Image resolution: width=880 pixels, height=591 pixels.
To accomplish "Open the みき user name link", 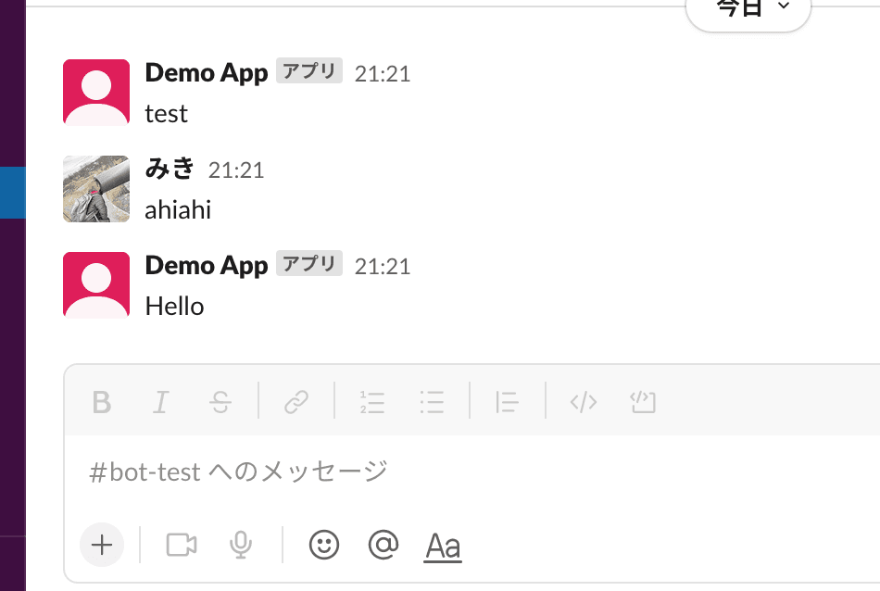I will click(x=170, y=169).
